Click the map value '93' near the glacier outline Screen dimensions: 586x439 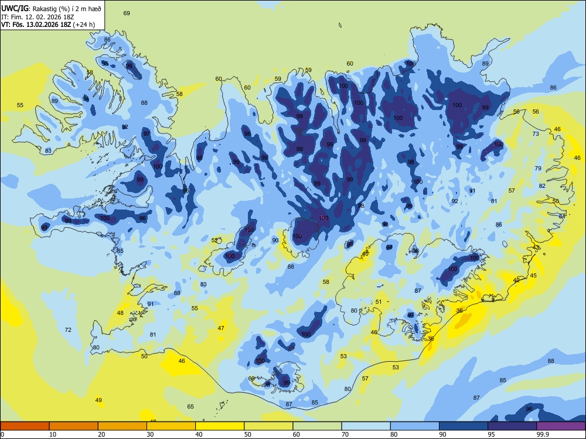point(275,241)
